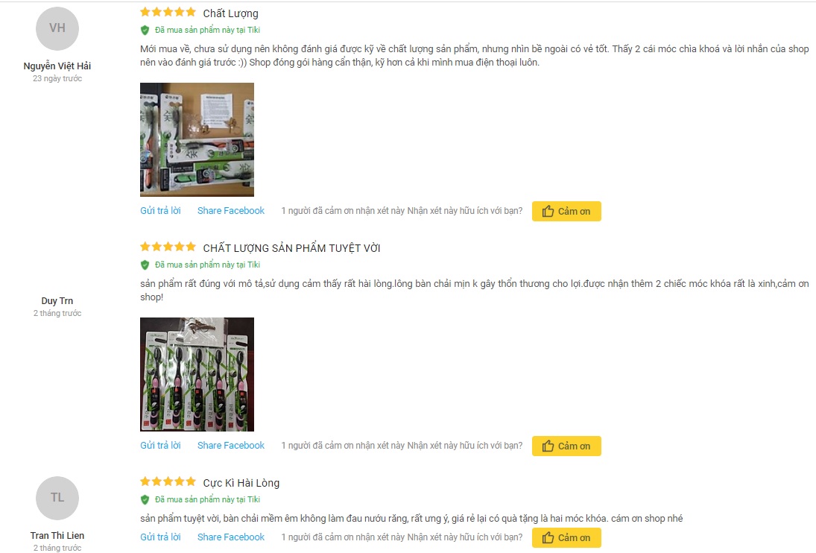Click Gửi trả lời under Duy Trn's review
The height and width of the screenshot is (553, 816).
tap(160, 446)
